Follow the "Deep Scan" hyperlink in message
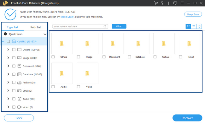Viewport: 205px width, 124px height. (67, 17)
